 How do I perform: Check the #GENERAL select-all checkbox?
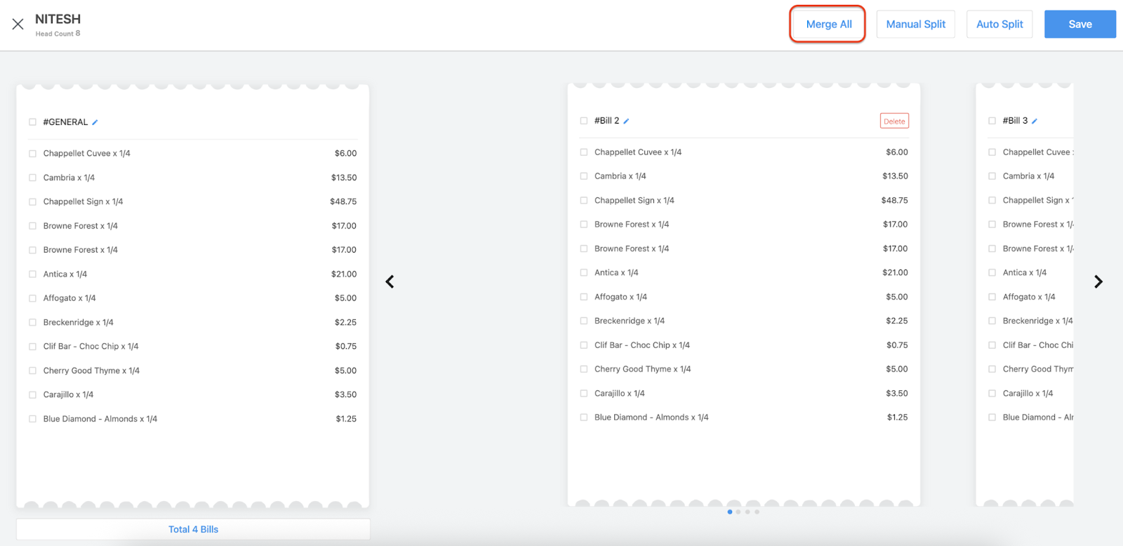pos(32,122)
